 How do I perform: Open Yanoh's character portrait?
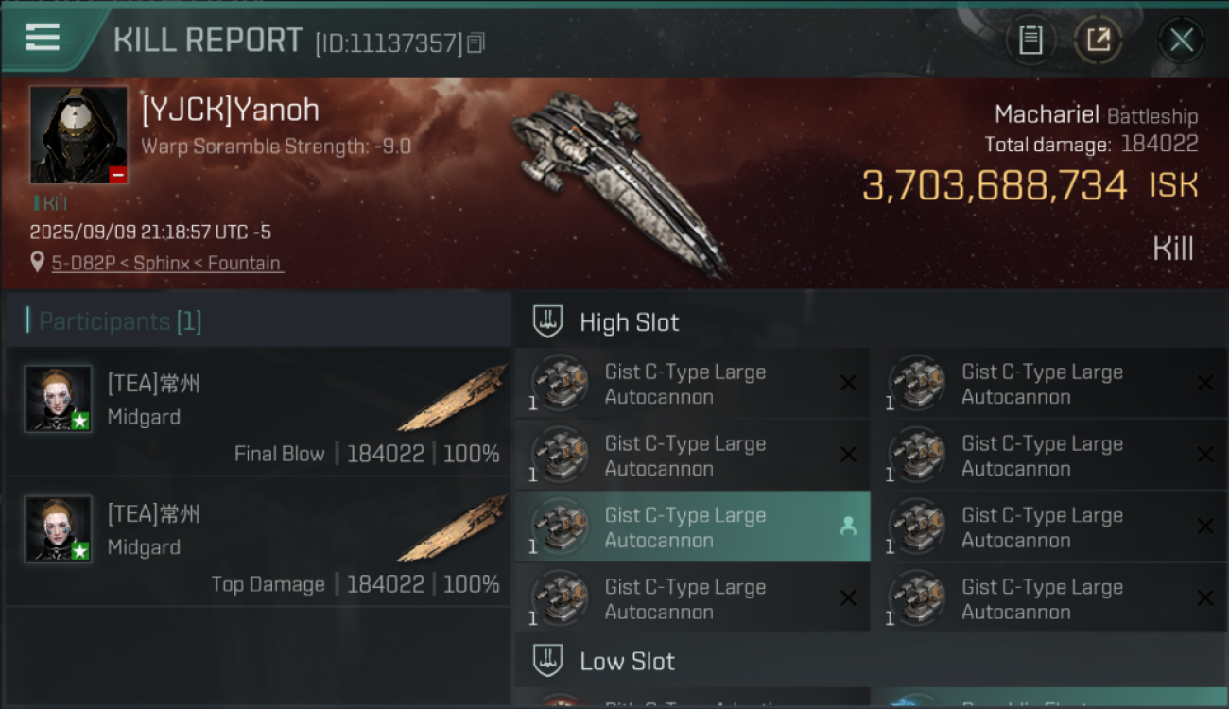(x=78, y=134)
